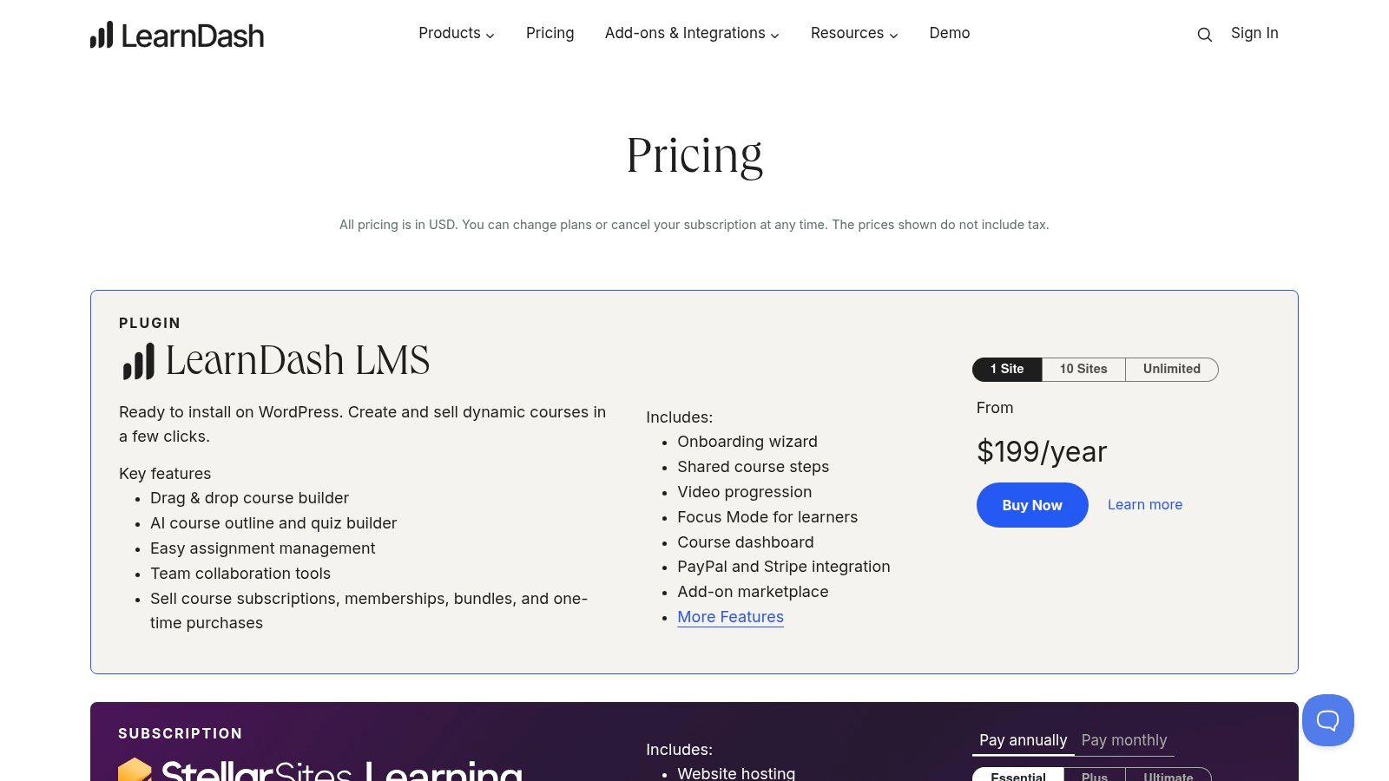
Task: Keep the 1 Site option selected
Action: (1006, 369)
